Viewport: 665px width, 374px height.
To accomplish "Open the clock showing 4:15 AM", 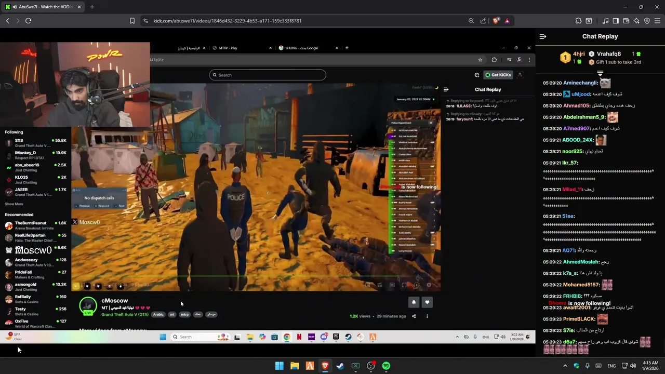I will tap(650, 366).
